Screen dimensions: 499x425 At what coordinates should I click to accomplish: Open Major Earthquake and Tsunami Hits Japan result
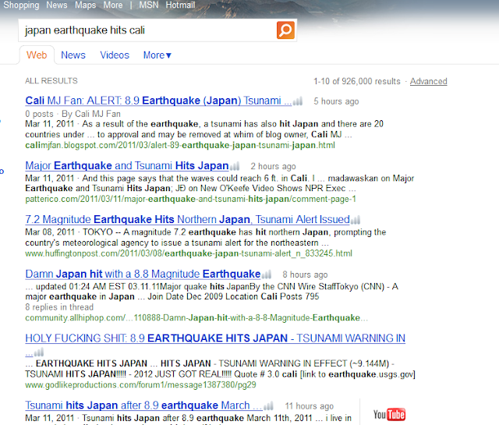coord(127,166)
